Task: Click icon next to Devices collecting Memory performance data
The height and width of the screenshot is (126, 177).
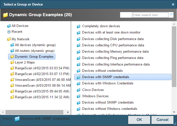Action: click(x=78, y=52)
